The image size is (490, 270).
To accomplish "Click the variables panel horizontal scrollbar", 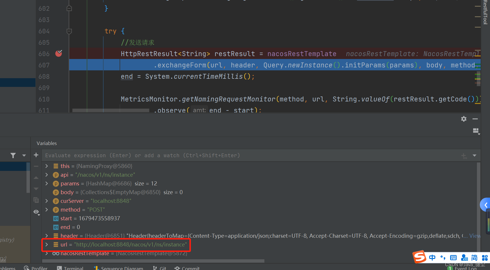I will click(x=153, y=261).
